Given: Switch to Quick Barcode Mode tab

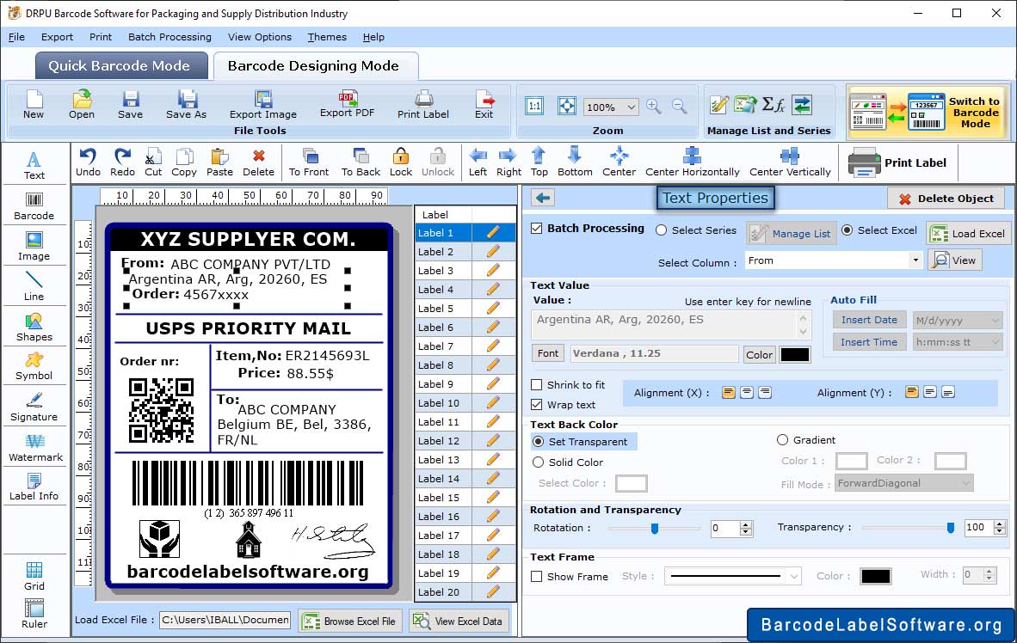Looking at the screenshot, I should pos(121,65).
